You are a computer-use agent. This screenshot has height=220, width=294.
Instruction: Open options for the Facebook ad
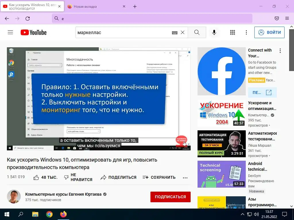click(280, 51)
